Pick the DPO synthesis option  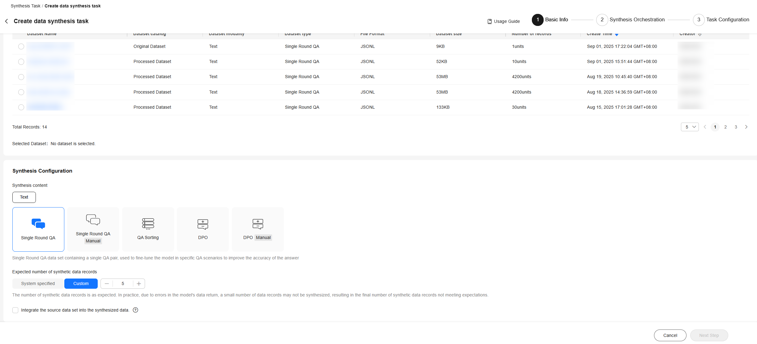click(x=203, y=229)
